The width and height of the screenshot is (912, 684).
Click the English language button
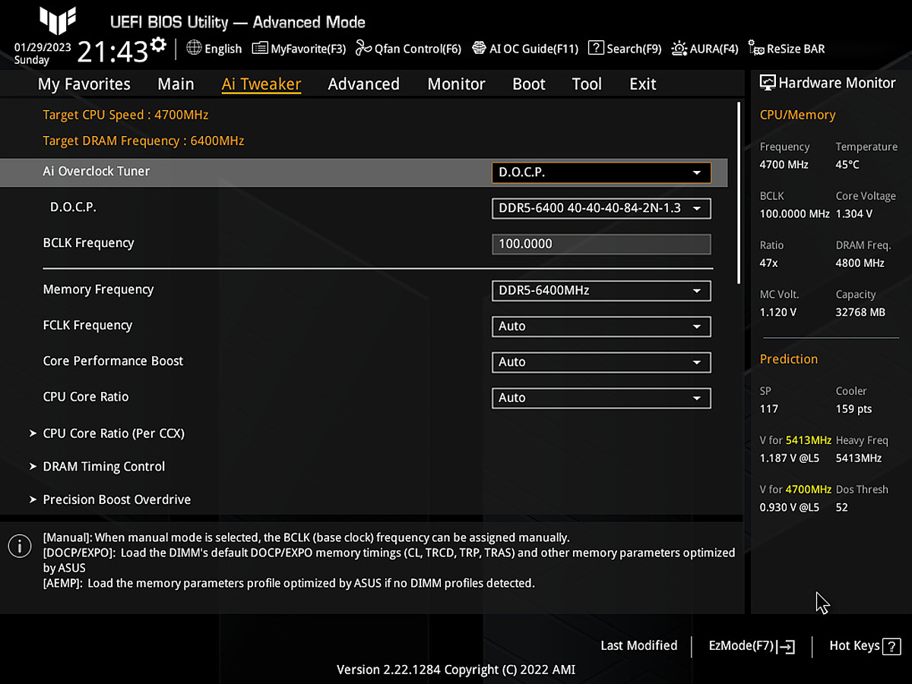tap(214, 49)
